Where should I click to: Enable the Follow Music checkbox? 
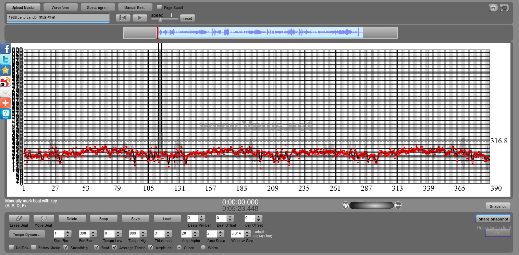(34, 247)
